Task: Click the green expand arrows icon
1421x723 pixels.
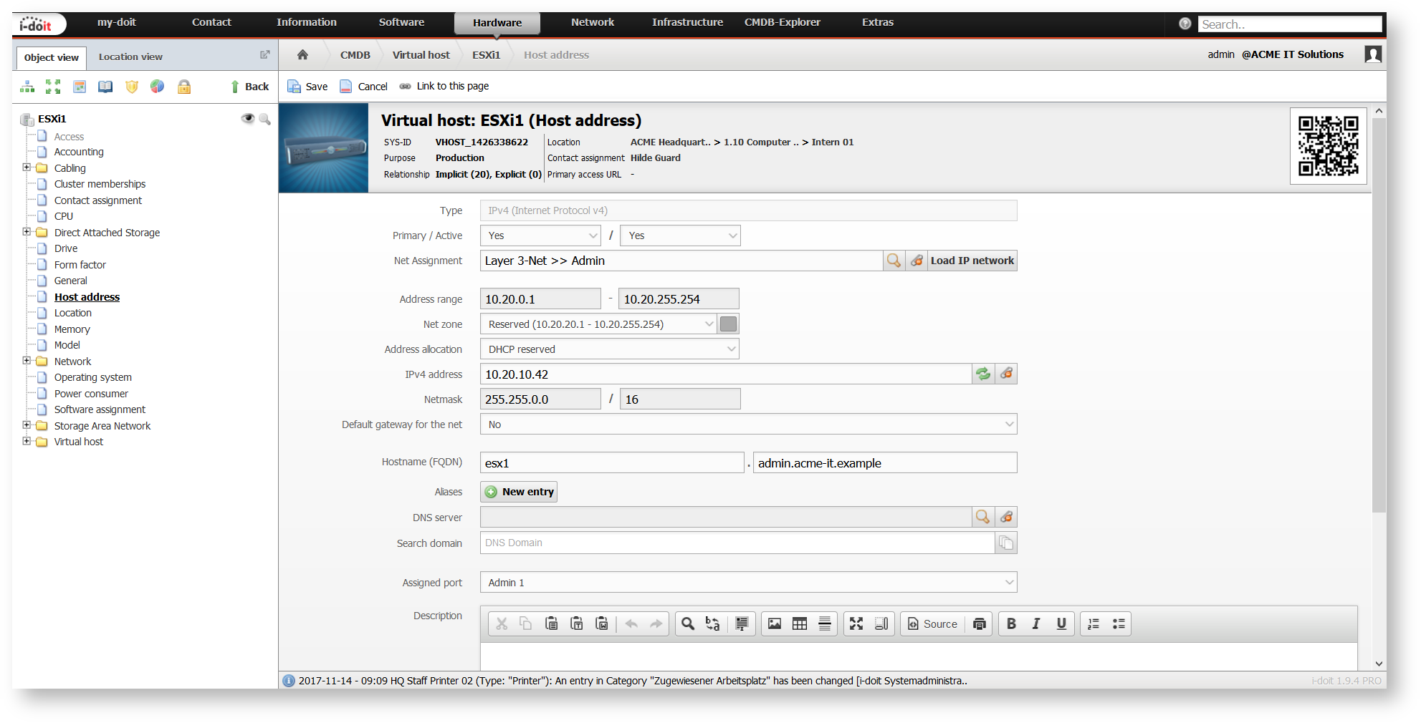Action: click(53, 87)
